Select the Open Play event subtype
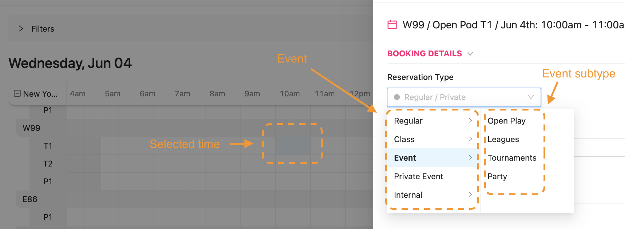 [x=506, y=121]
